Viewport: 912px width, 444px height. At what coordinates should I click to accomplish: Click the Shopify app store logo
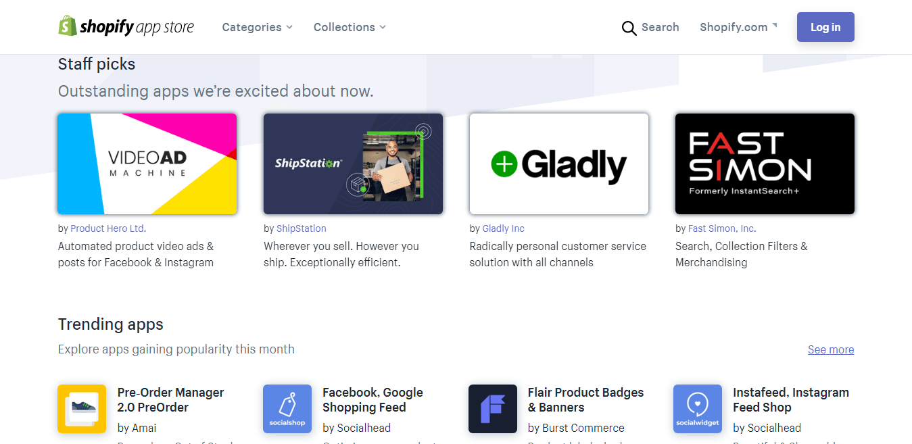pos(126,26)
